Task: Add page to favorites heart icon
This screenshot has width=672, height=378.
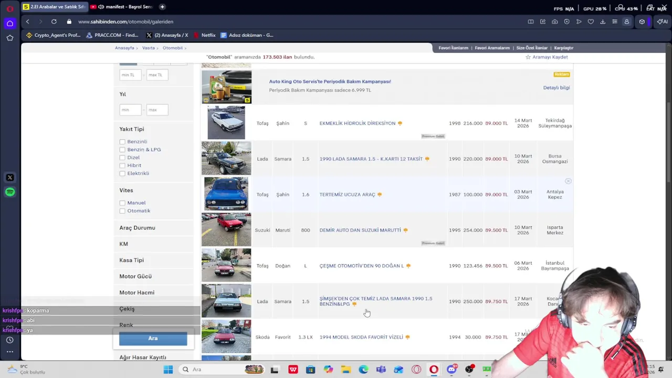Action: (x=591, y=22)
